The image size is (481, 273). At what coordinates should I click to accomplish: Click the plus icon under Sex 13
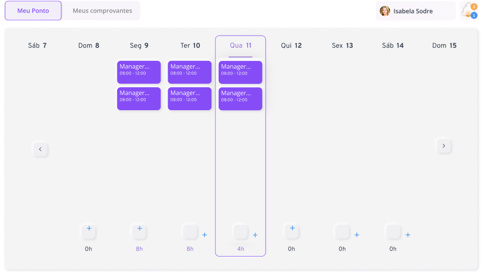pos(357,235)
